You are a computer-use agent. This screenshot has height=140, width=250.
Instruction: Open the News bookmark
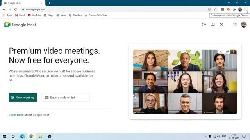(61, 15)
